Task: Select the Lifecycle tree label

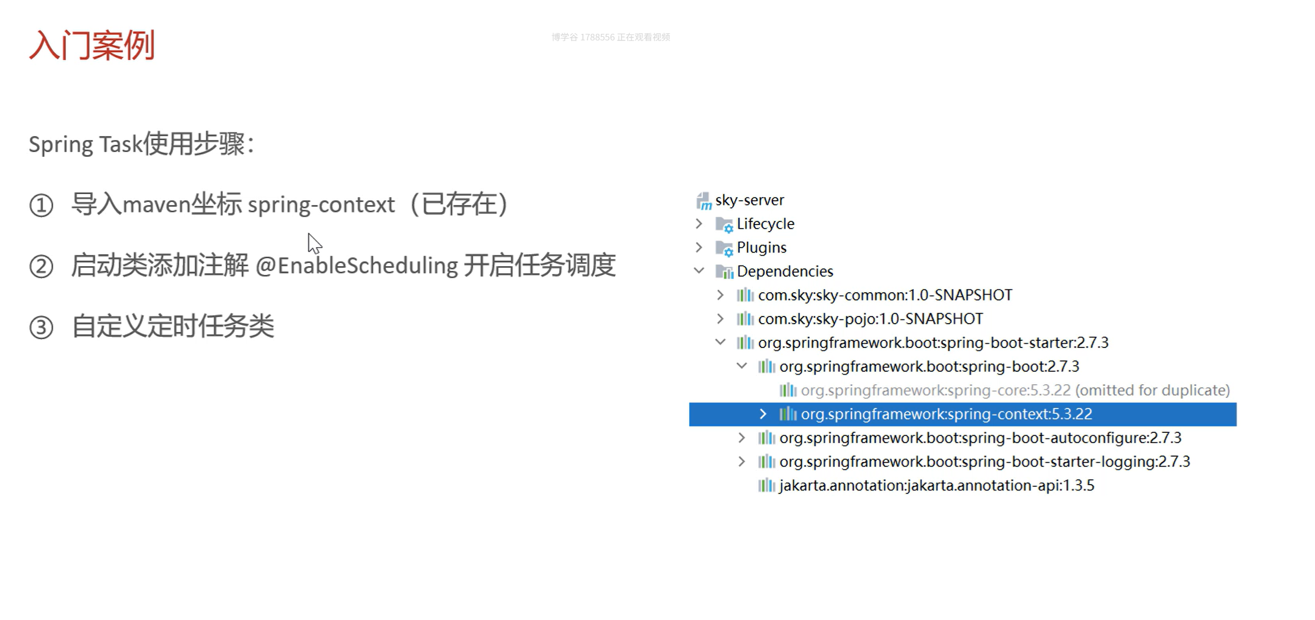Action: pyautogui.click(x=766, y=224)
